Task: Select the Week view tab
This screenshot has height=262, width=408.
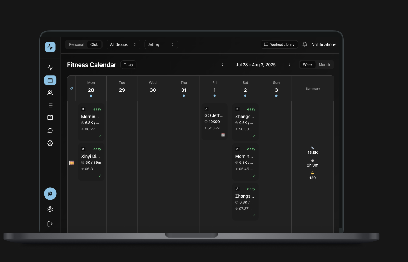Action: click(x=308, y=65)
